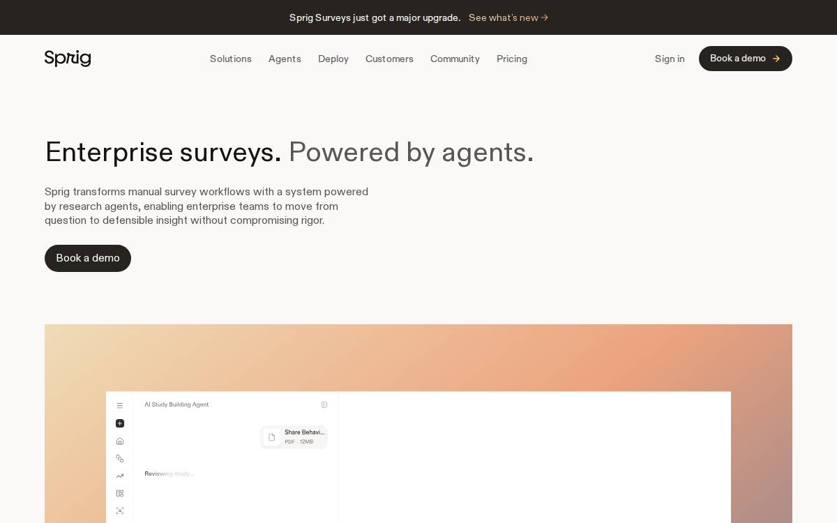Click the home icon in demo sidebar
The image size is (837, 523).
tap(120, 441)
